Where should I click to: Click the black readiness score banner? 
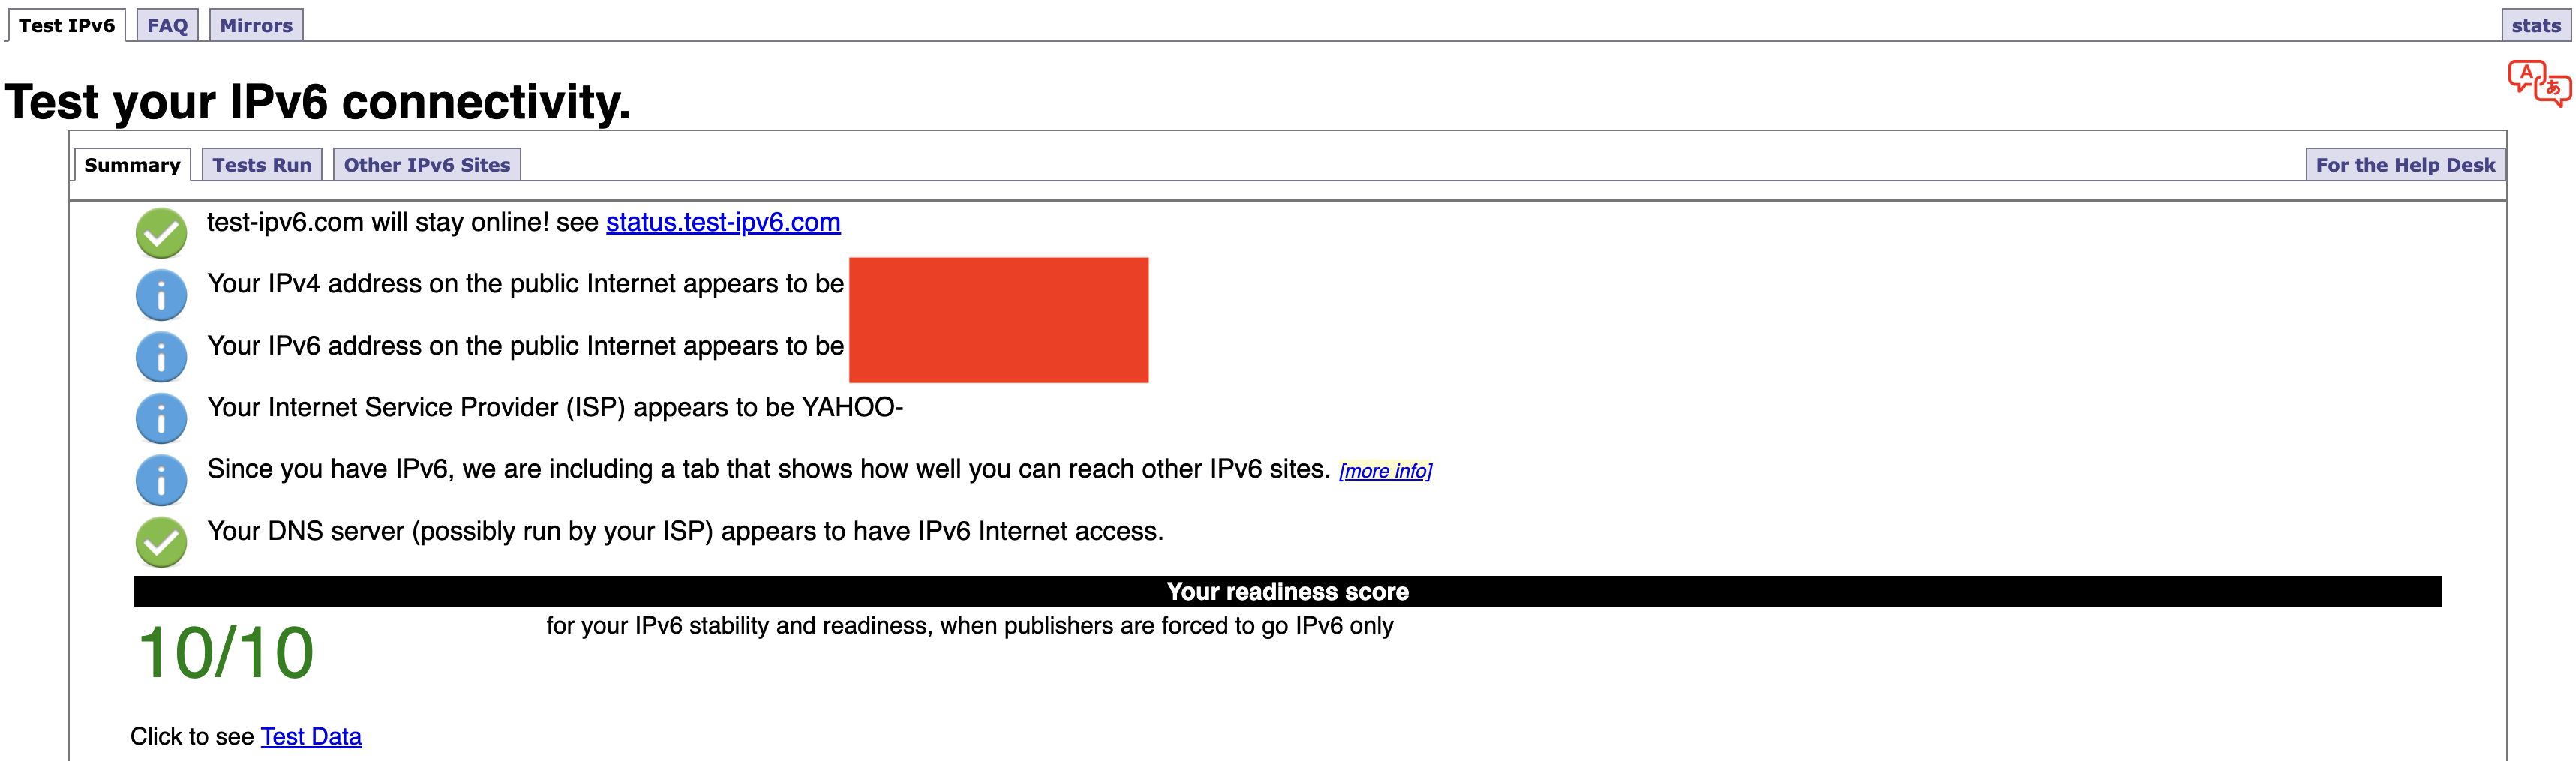(1287, 591)
